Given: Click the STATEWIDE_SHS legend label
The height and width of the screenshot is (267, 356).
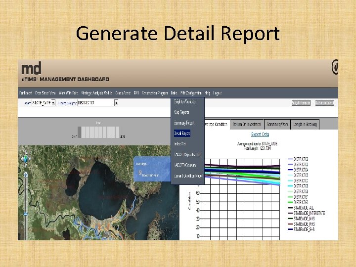Looking at the screenshot, I should click(304, 229).
